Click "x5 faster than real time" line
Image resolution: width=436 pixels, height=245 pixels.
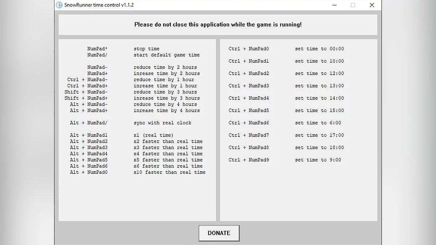[x=168, y=160]
